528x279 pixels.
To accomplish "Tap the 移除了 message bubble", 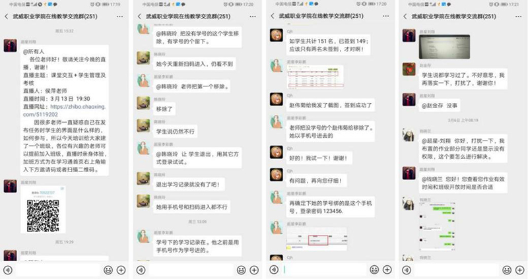I will click(164, 109).
